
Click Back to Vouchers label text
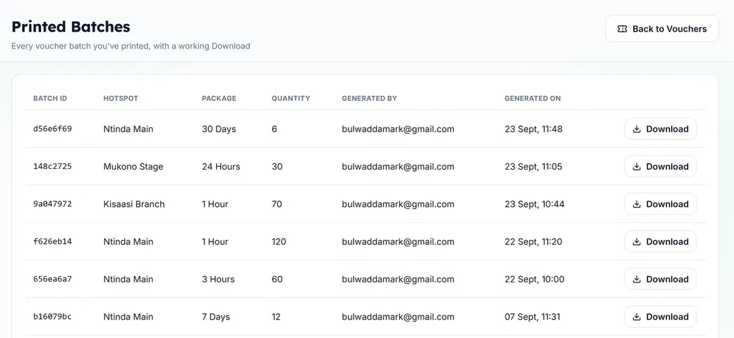click(669, 29)
